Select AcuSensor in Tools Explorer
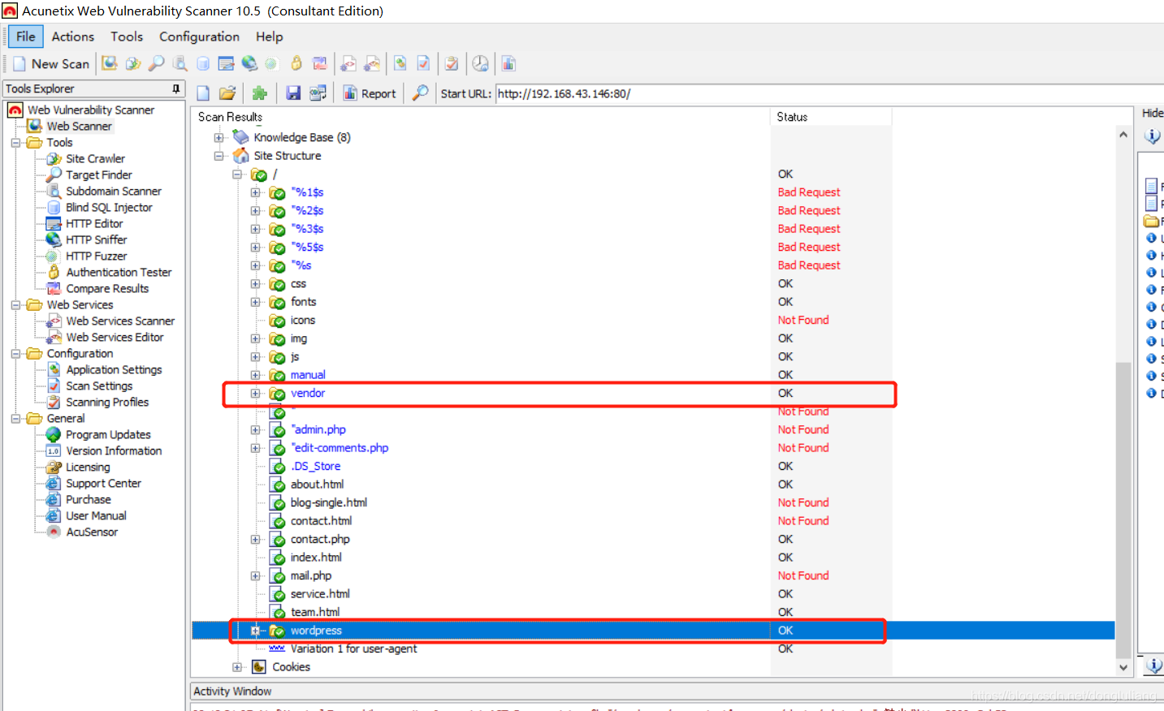Screen dimensions: 1164x711 pyautogui.click(x=92, y=532)
